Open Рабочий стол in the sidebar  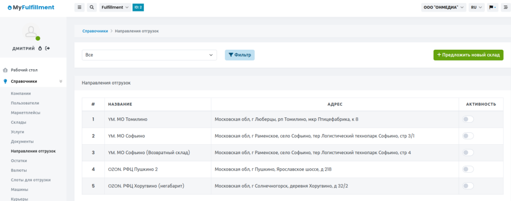click(x=24, y=70)
